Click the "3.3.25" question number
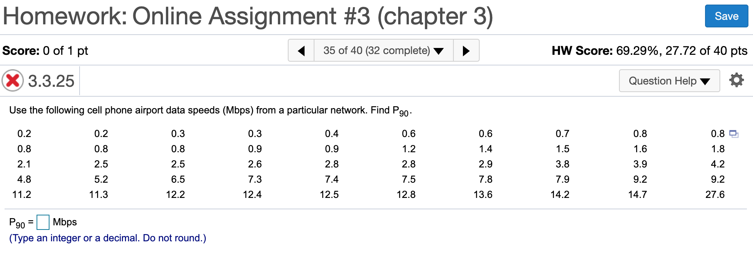The image size is (753, 271). click(x=51, y=80)
